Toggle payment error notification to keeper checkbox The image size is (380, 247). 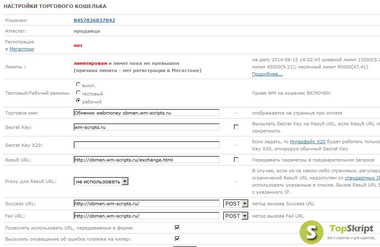coord(177,239)
